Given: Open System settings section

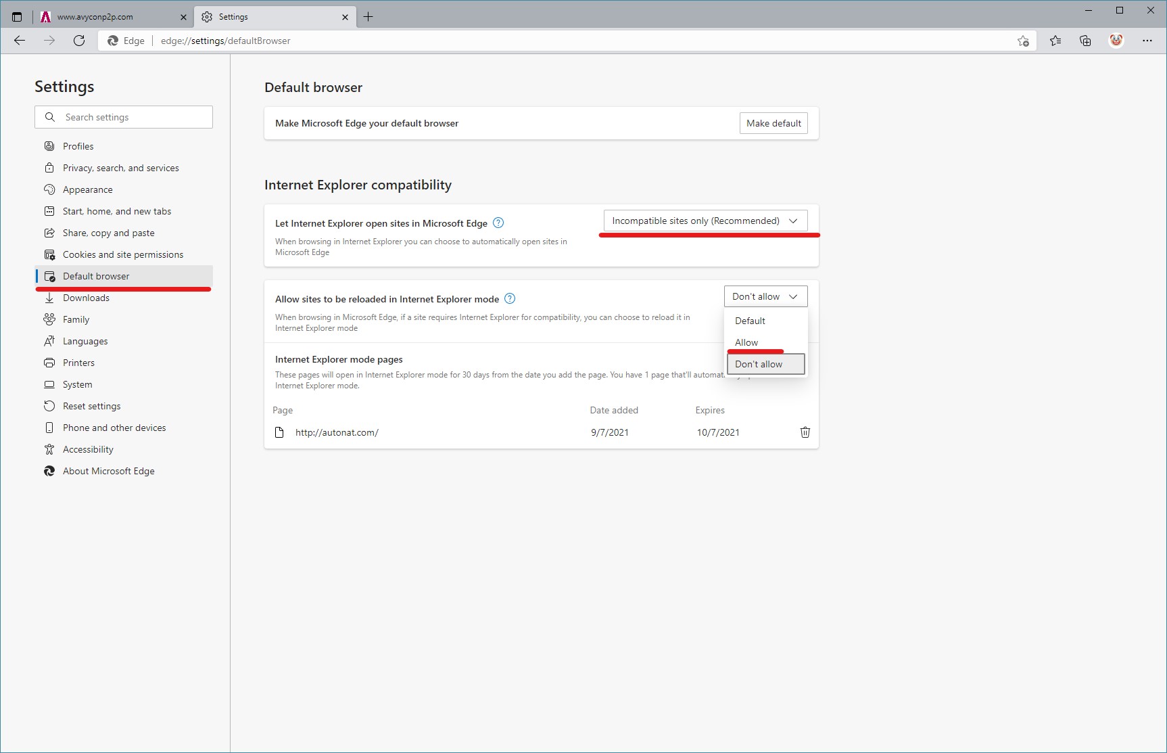Looking at the screenshot, I should (124, 384).
